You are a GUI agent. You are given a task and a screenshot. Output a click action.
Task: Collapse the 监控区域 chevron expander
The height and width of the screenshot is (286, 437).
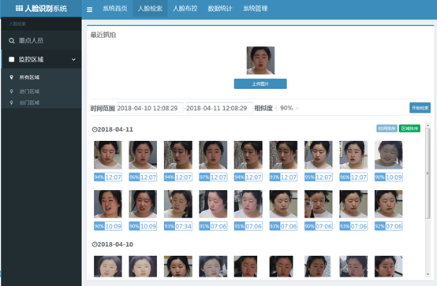[73, 59]
